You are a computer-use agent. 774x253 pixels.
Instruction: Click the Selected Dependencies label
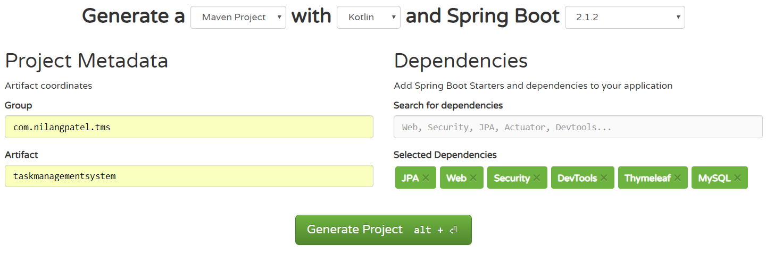[x=445, y=155]
